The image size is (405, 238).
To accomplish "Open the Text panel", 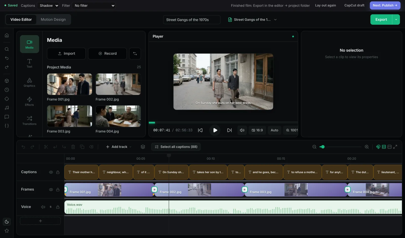I will [29, 63].
